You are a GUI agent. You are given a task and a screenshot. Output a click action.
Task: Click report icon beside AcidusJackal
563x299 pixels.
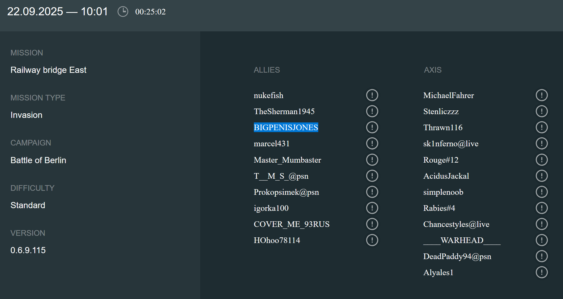542,176
